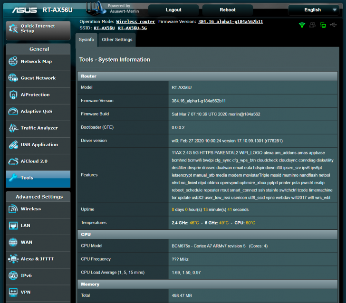Click the CPU Model value BCM675x
This screenshot has width=346, height=303.
[x=220, y=246]
